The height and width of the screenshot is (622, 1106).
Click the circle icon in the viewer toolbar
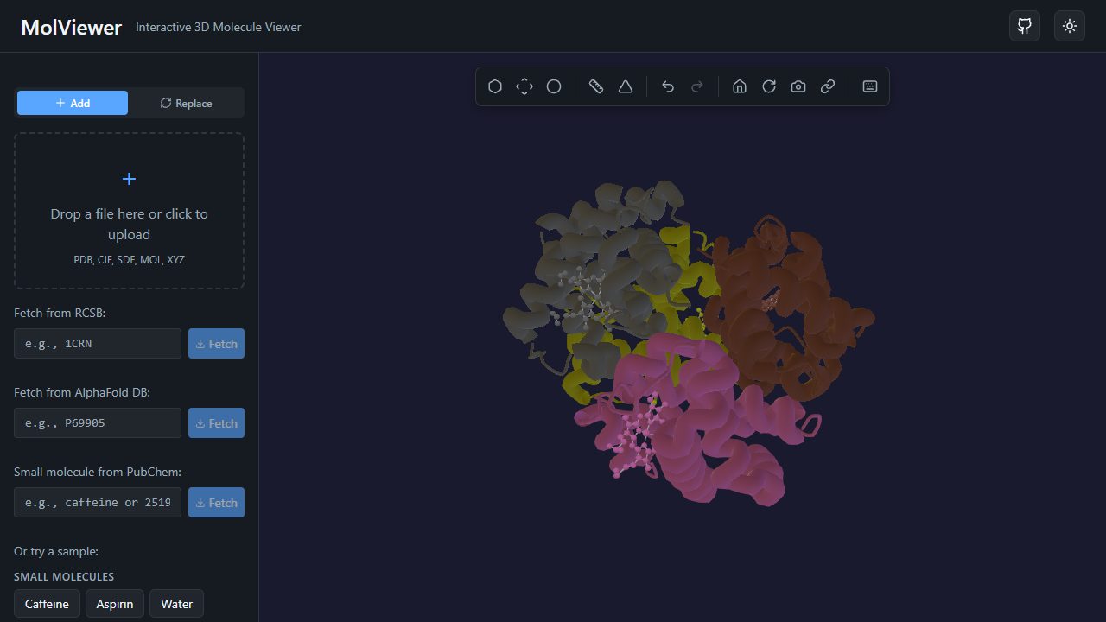tap(554, 86)
